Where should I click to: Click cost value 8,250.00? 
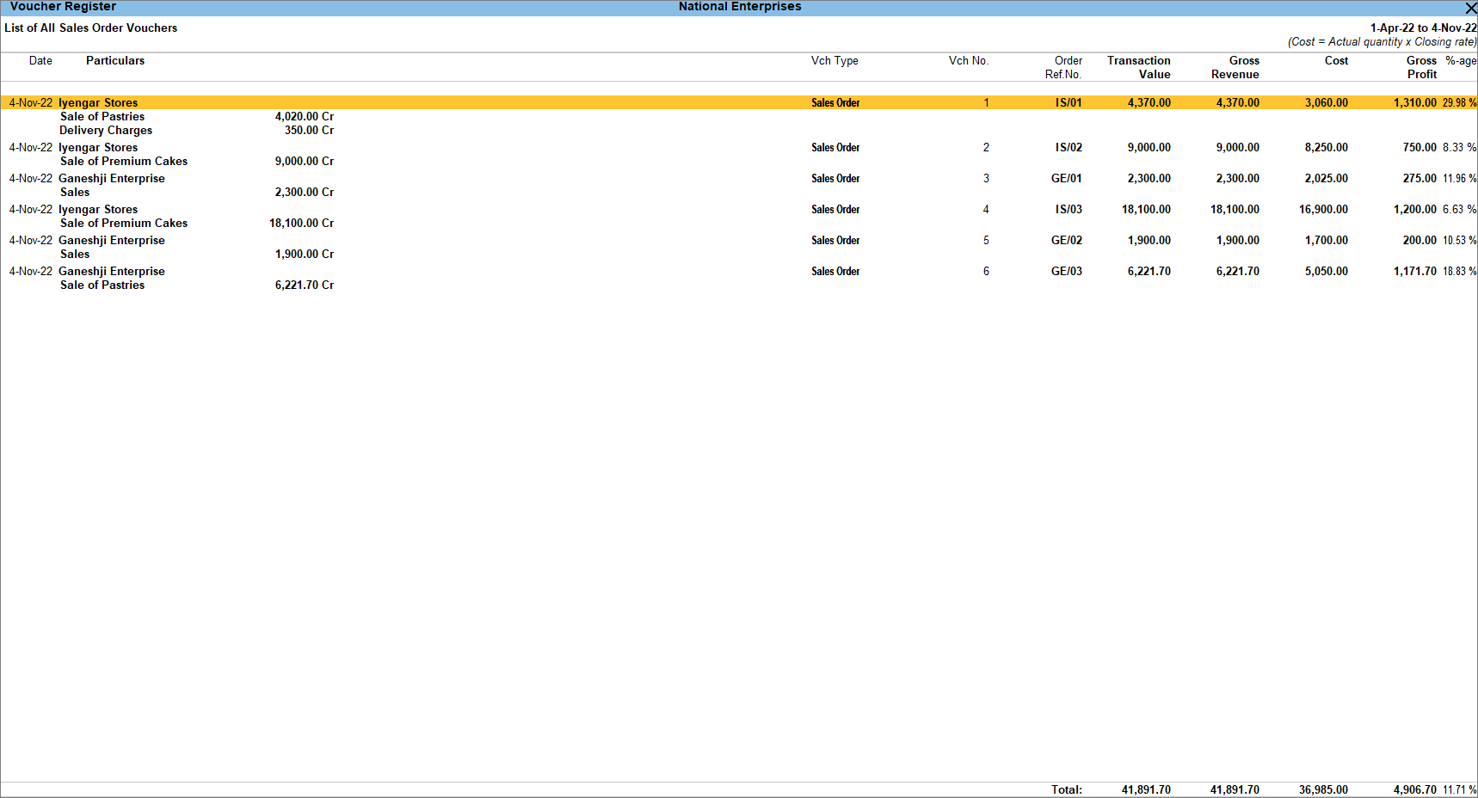click(x=1326, y=148)
